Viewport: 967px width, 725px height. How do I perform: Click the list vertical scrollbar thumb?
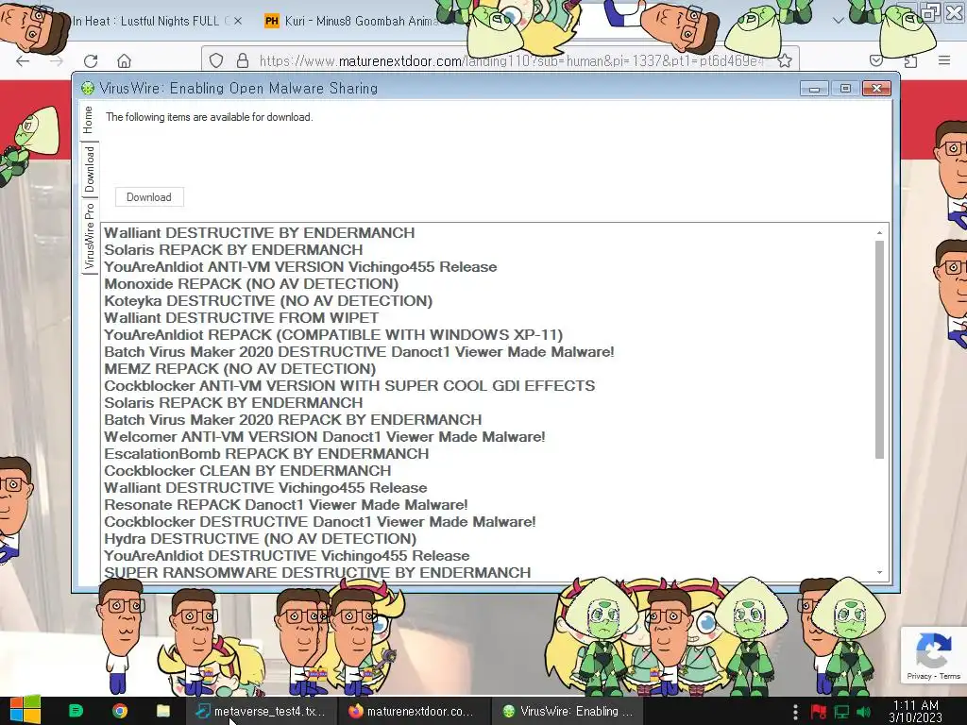click(x=879, y=349)
